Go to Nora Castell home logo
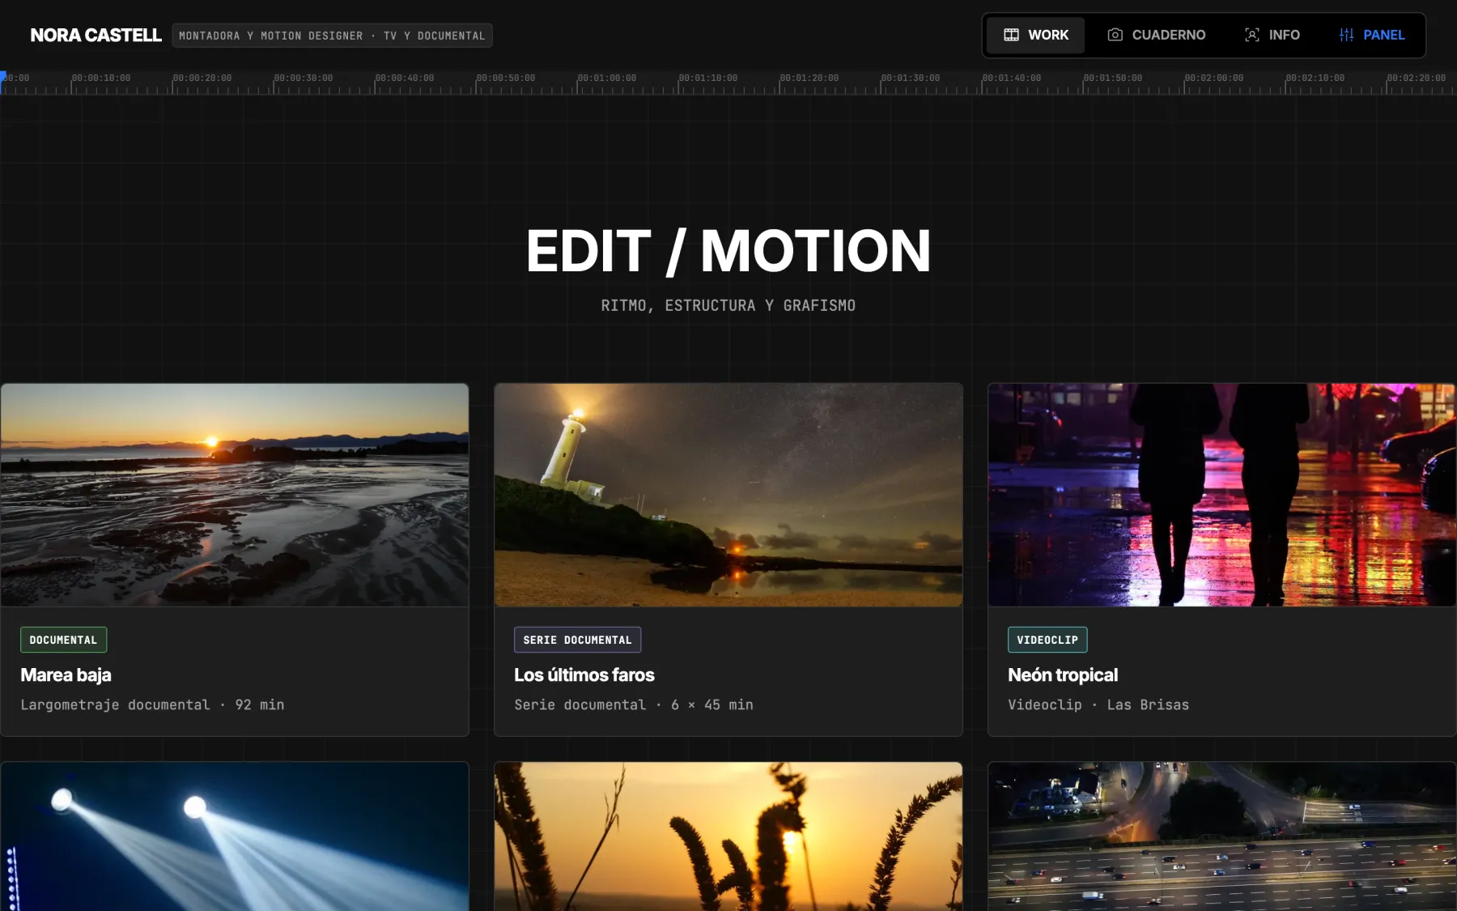Viewport: 1457px width, 911px height. 96,35
